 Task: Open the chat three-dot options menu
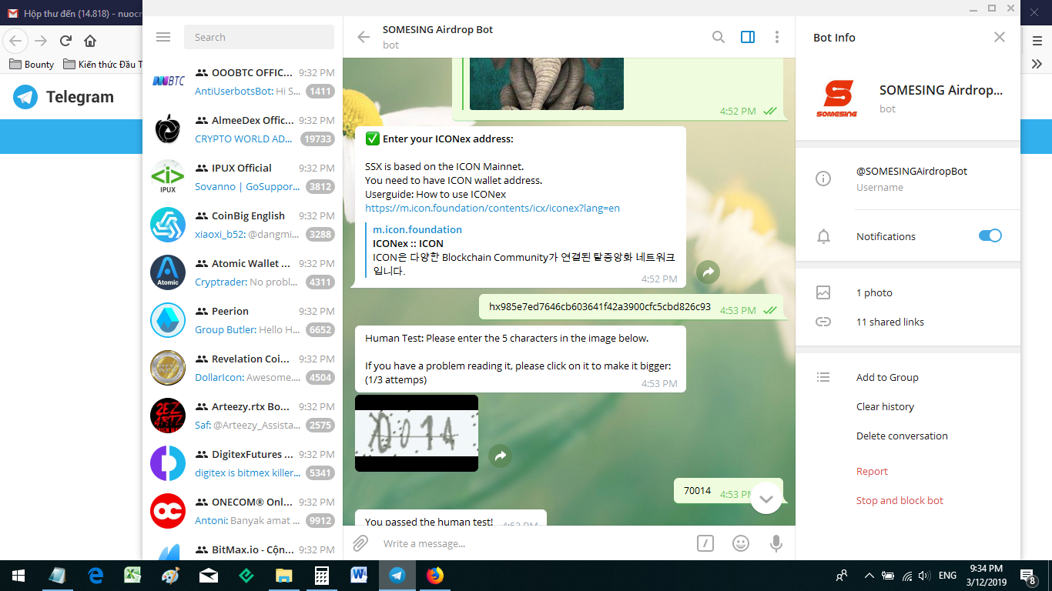pos(777,37)
